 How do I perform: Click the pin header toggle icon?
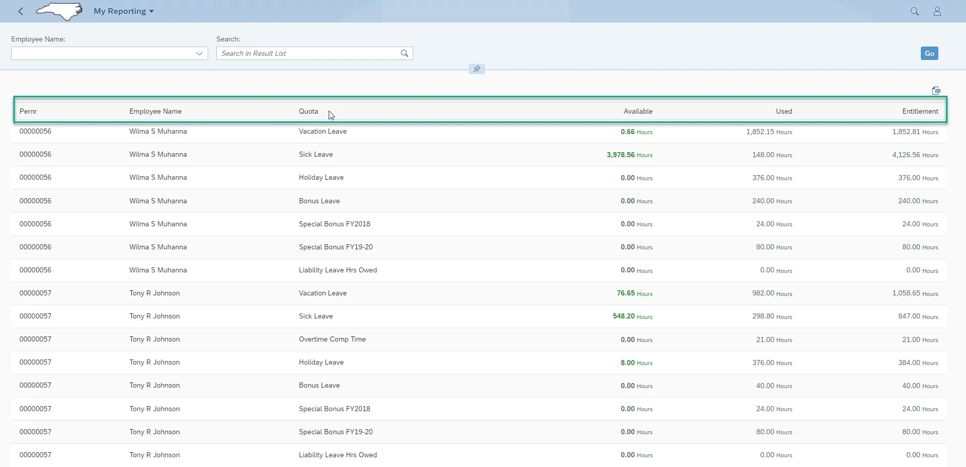click(476, 69)
